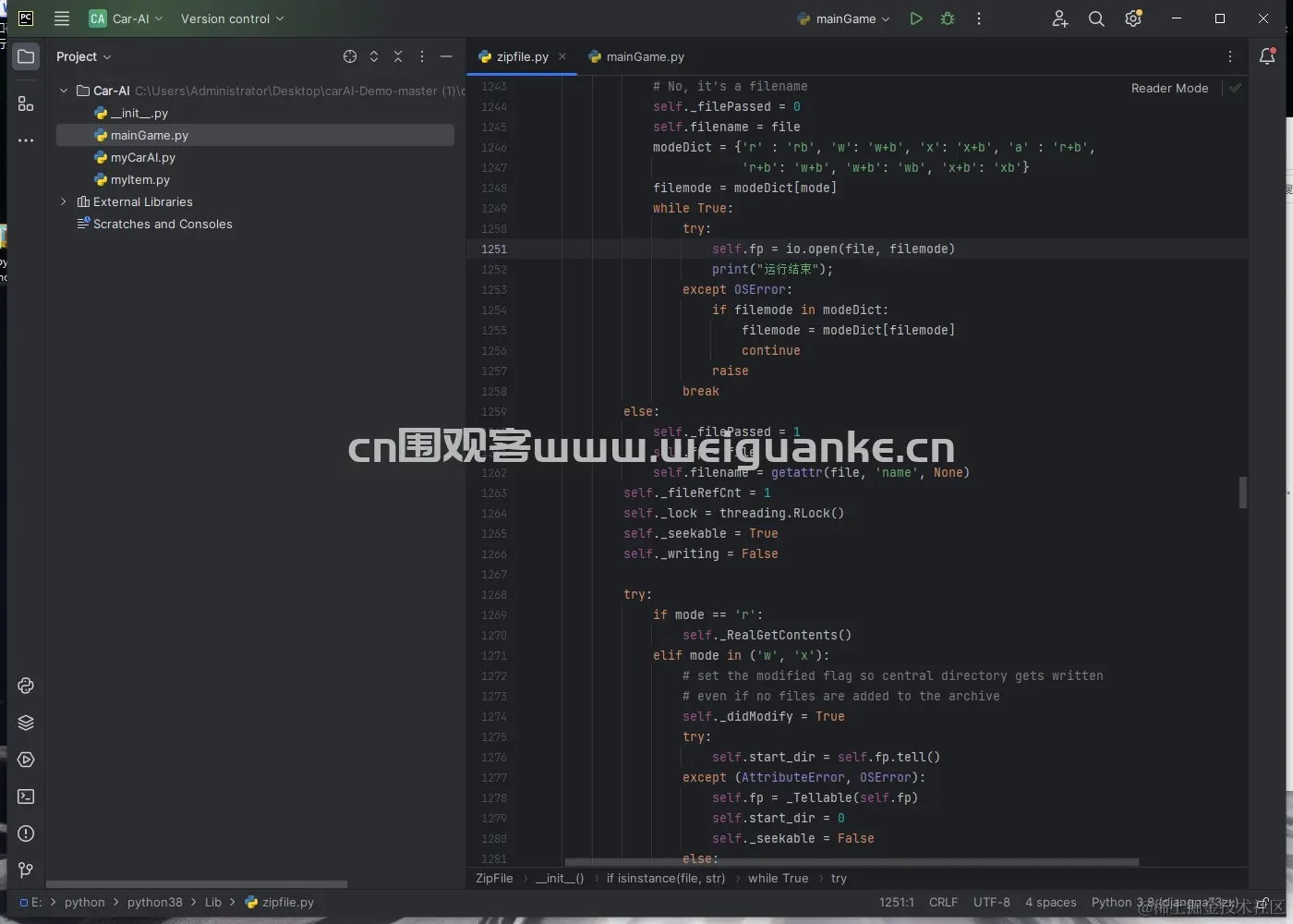Open Search Everywhere magnifier

click(x=1096, y=18)
